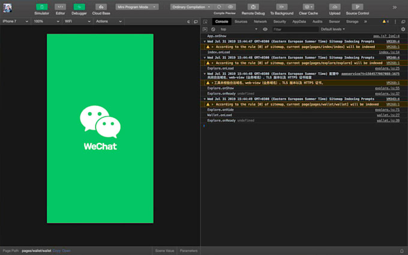The width and height of the screenshot is (408, 255).
Task: Click the App.onShow log entry
Action: click(x=217, y=37)
